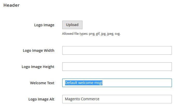
Task: Click inside the Logo Image Alt field
Action: pyautogui.click(x=117, y=99)
